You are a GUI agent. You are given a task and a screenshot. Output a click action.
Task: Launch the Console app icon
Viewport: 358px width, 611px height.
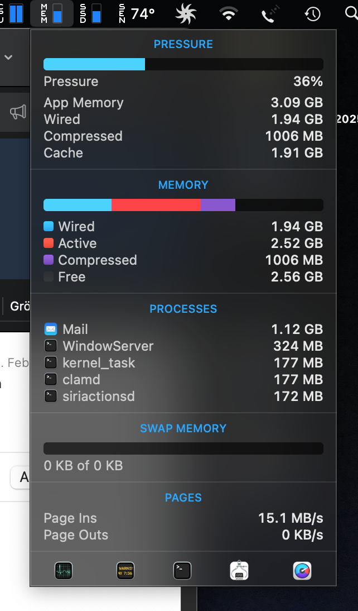coord(125,571)
